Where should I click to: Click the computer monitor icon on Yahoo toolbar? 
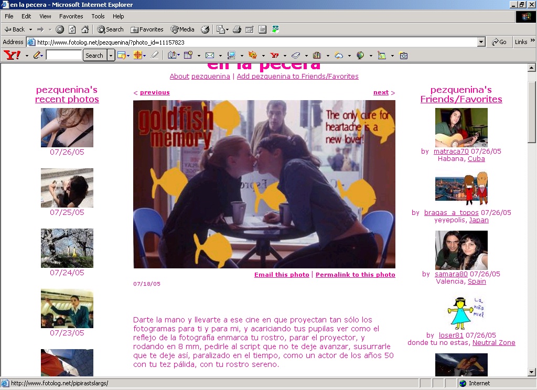point(231,55)
